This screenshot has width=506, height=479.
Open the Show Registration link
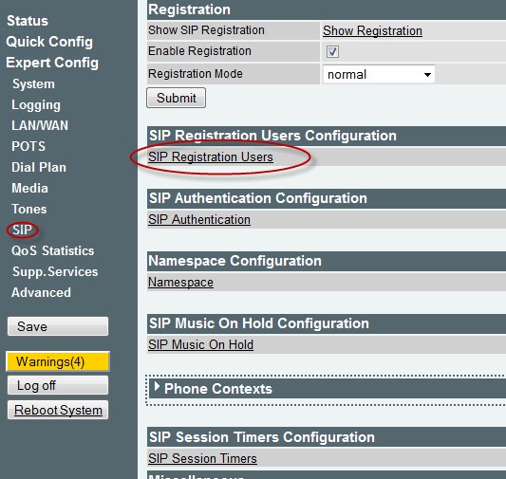pyautogui.click(x=372, y=31)
